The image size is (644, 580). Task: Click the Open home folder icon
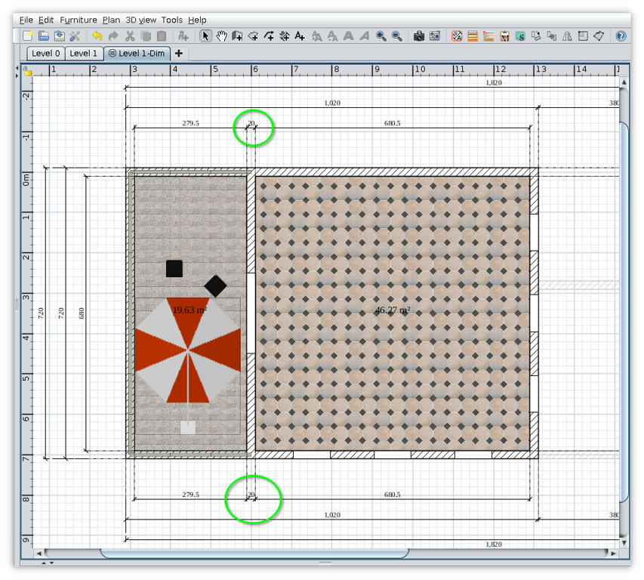click(43, 36)
